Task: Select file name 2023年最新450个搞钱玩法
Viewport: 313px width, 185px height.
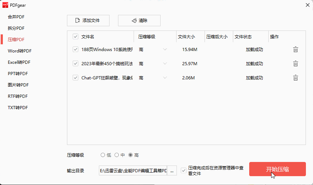Action: (107, 64)
